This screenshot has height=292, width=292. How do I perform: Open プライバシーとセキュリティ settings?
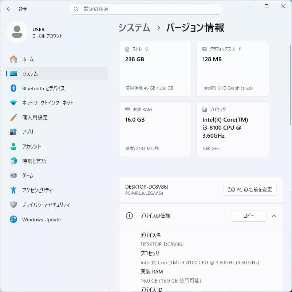tap(42, 205)
